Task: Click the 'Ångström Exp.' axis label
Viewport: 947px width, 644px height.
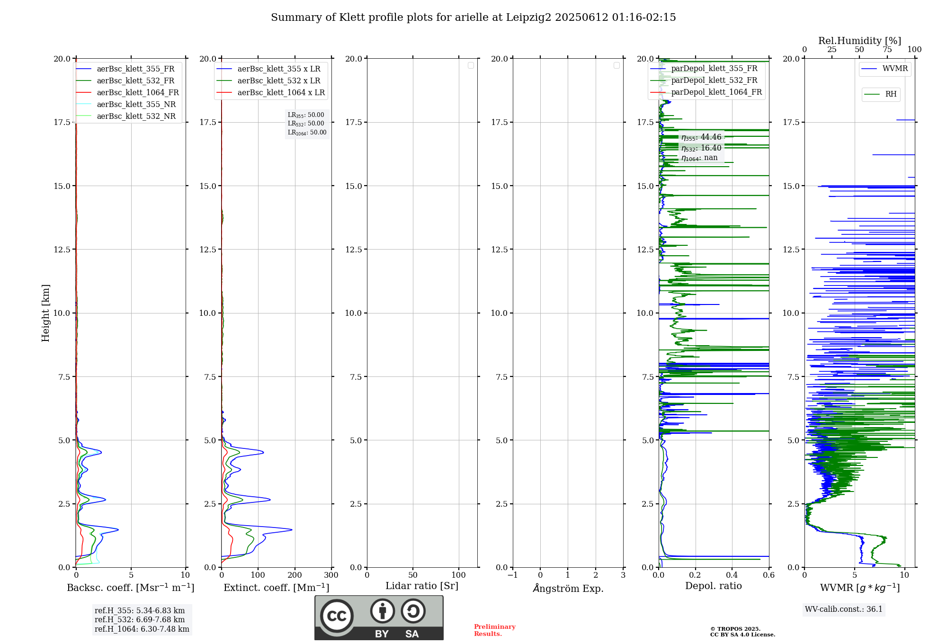Action: point(568,588)
